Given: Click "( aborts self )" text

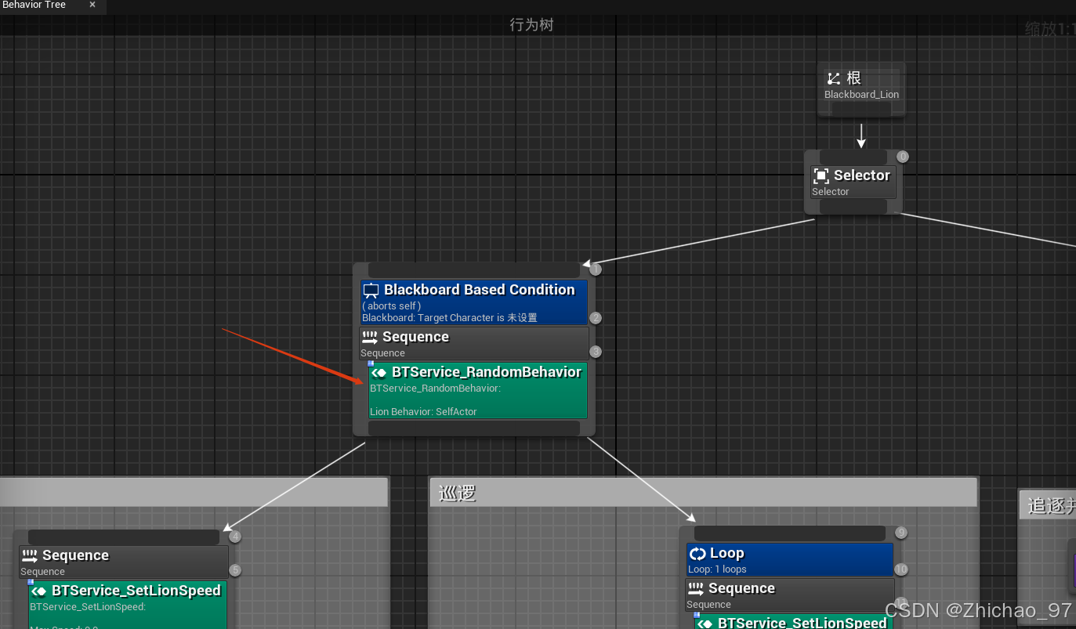Looking at the screenshot, I should click(392, 306).
